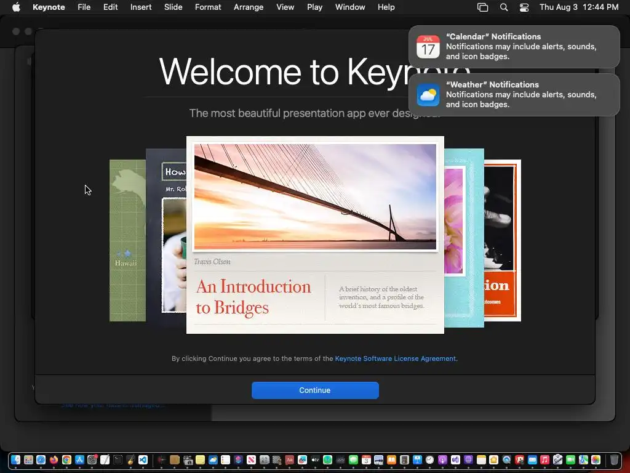Open Spotlight search in the menu bar
630x473 pixels.
tap(503, 7)
